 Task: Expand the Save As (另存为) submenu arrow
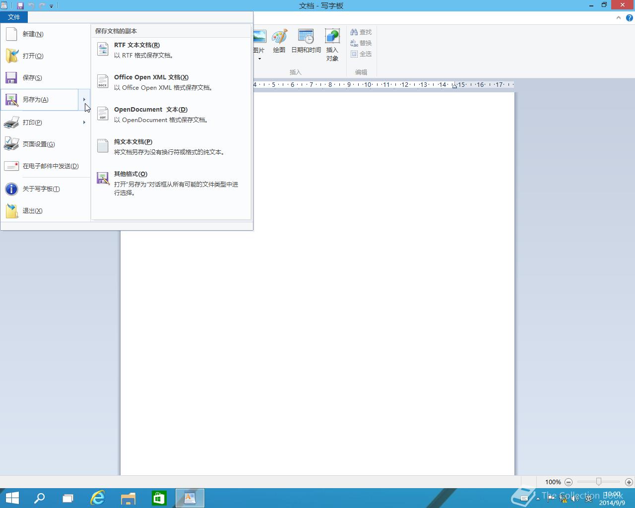pos(84,100)
